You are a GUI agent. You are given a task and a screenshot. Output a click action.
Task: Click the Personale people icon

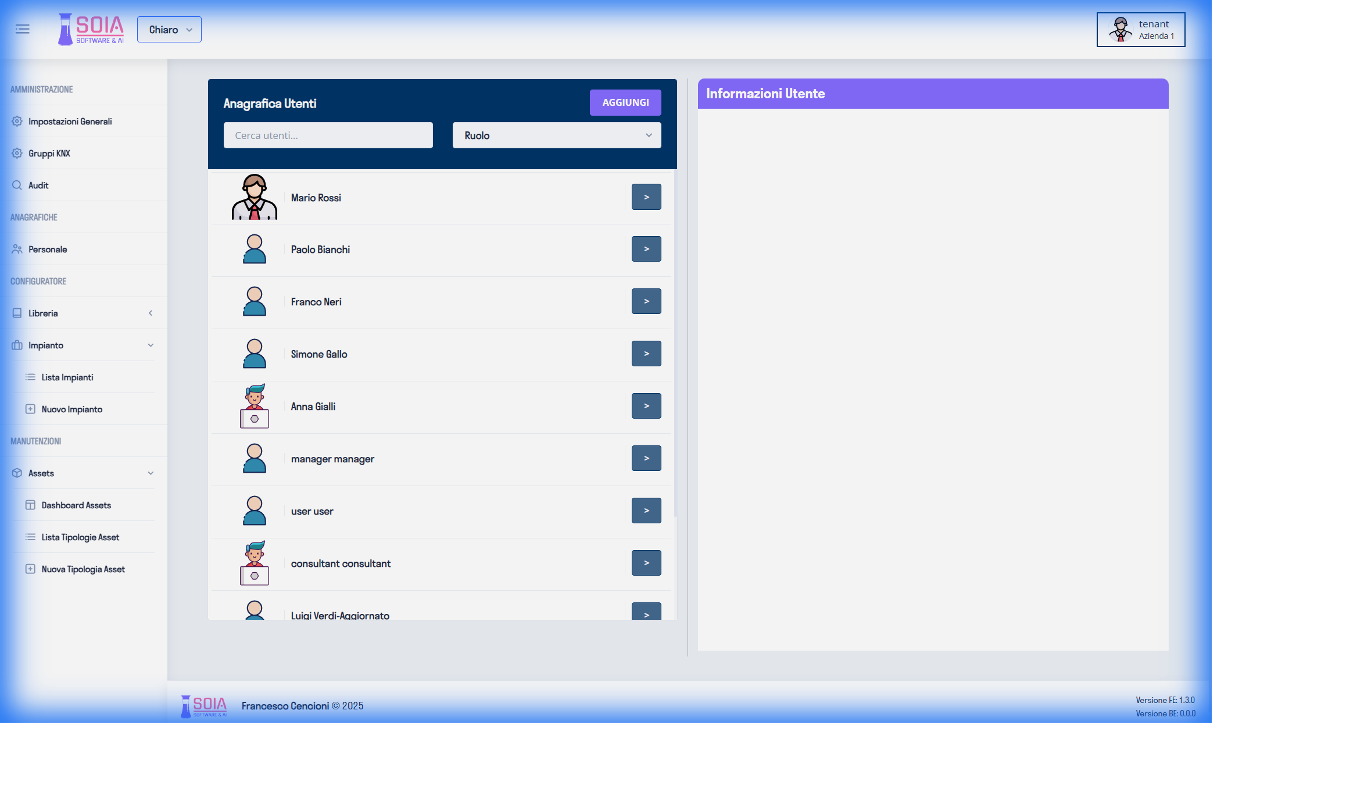(x=17, y=249)
